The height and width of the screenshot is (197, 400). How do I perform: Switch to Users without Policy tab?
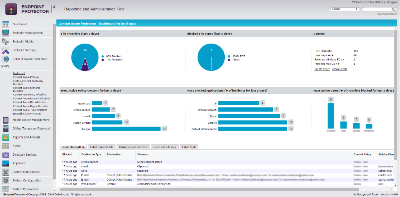[165, 147]
